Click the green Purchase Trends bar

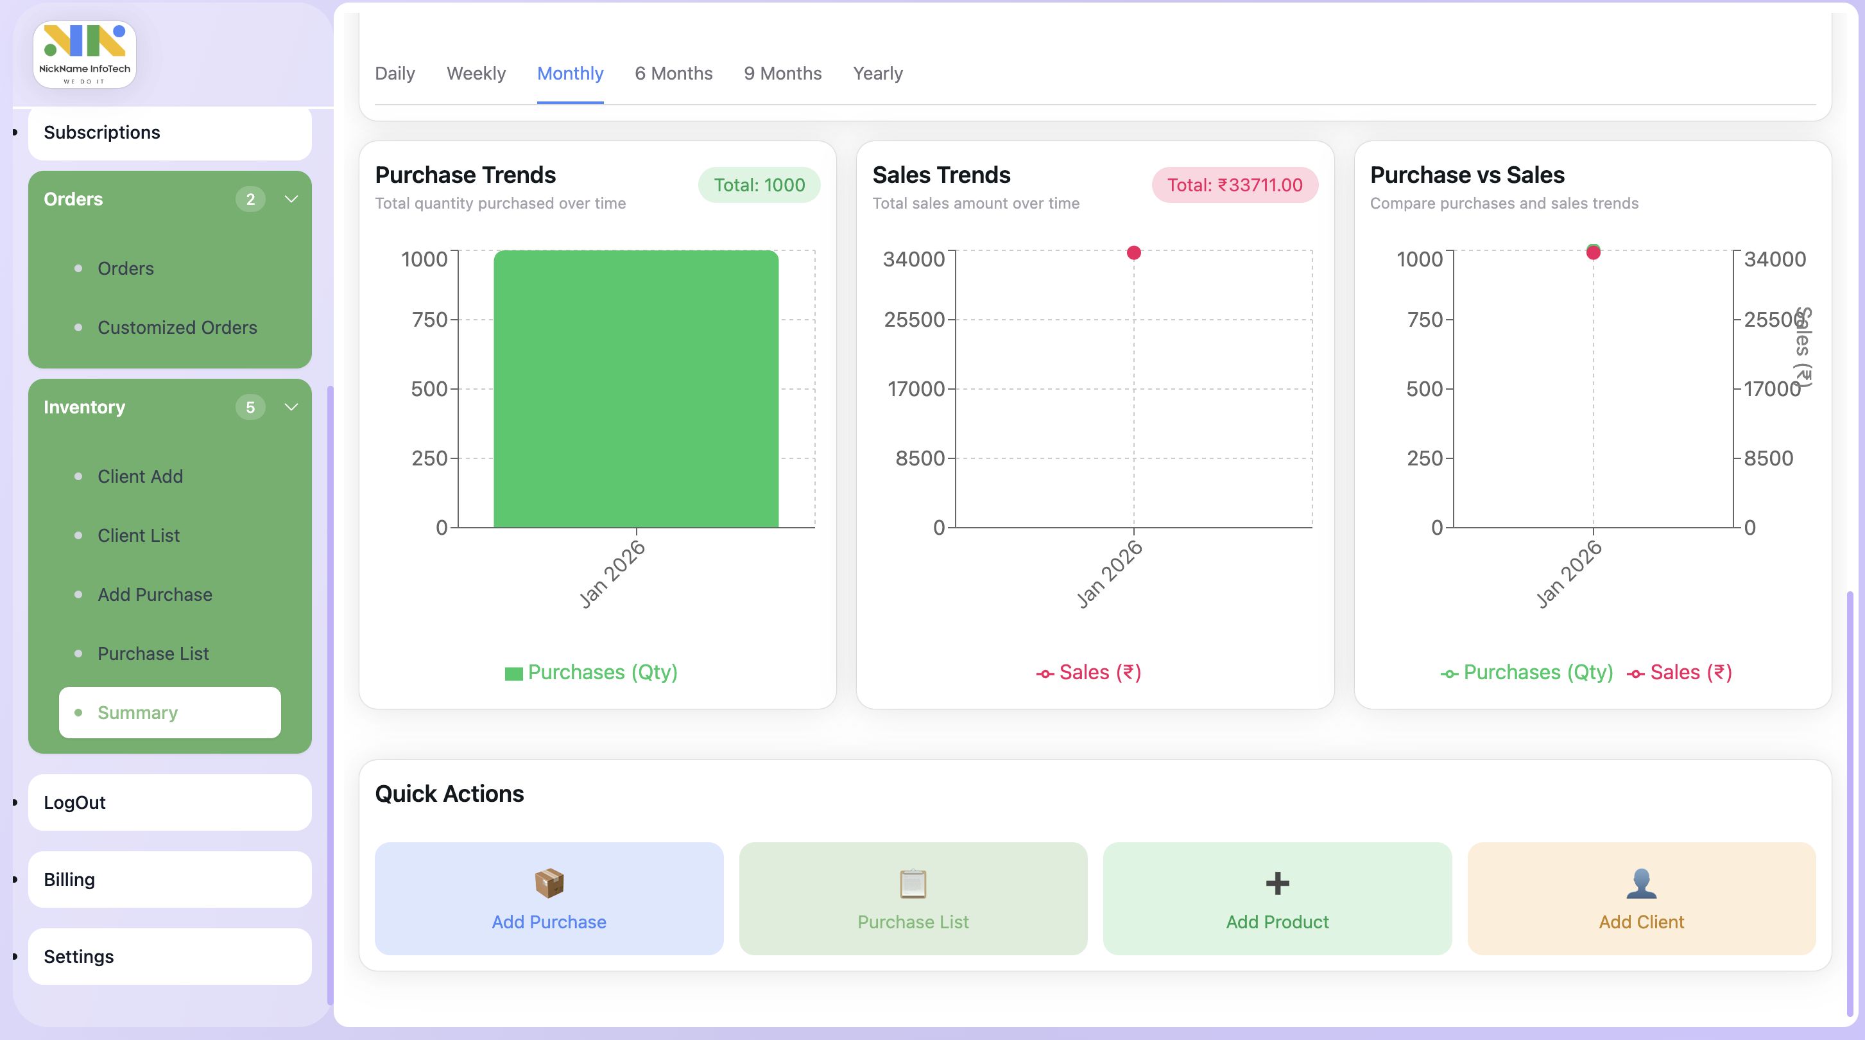click(x=635, y=389)
